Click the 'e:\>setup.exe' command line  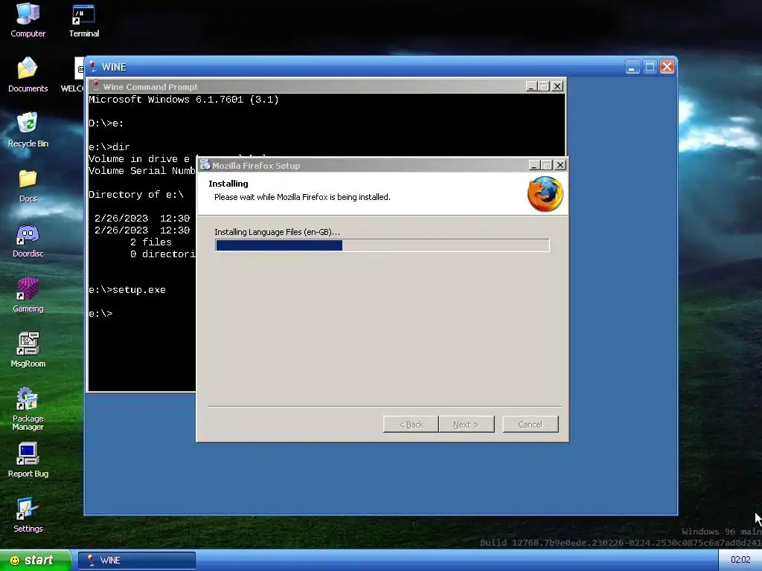coord(127,290)
